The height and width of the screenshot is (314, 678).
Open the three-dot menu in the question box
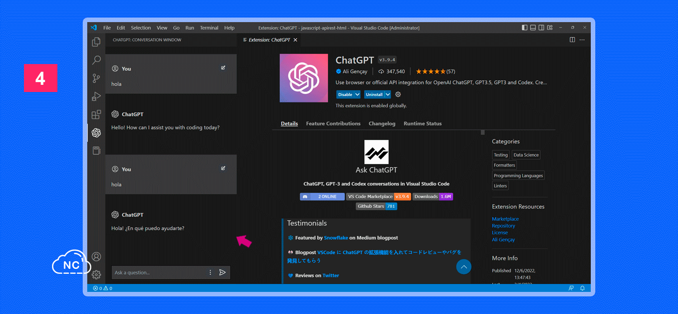(x=210, y=272)
